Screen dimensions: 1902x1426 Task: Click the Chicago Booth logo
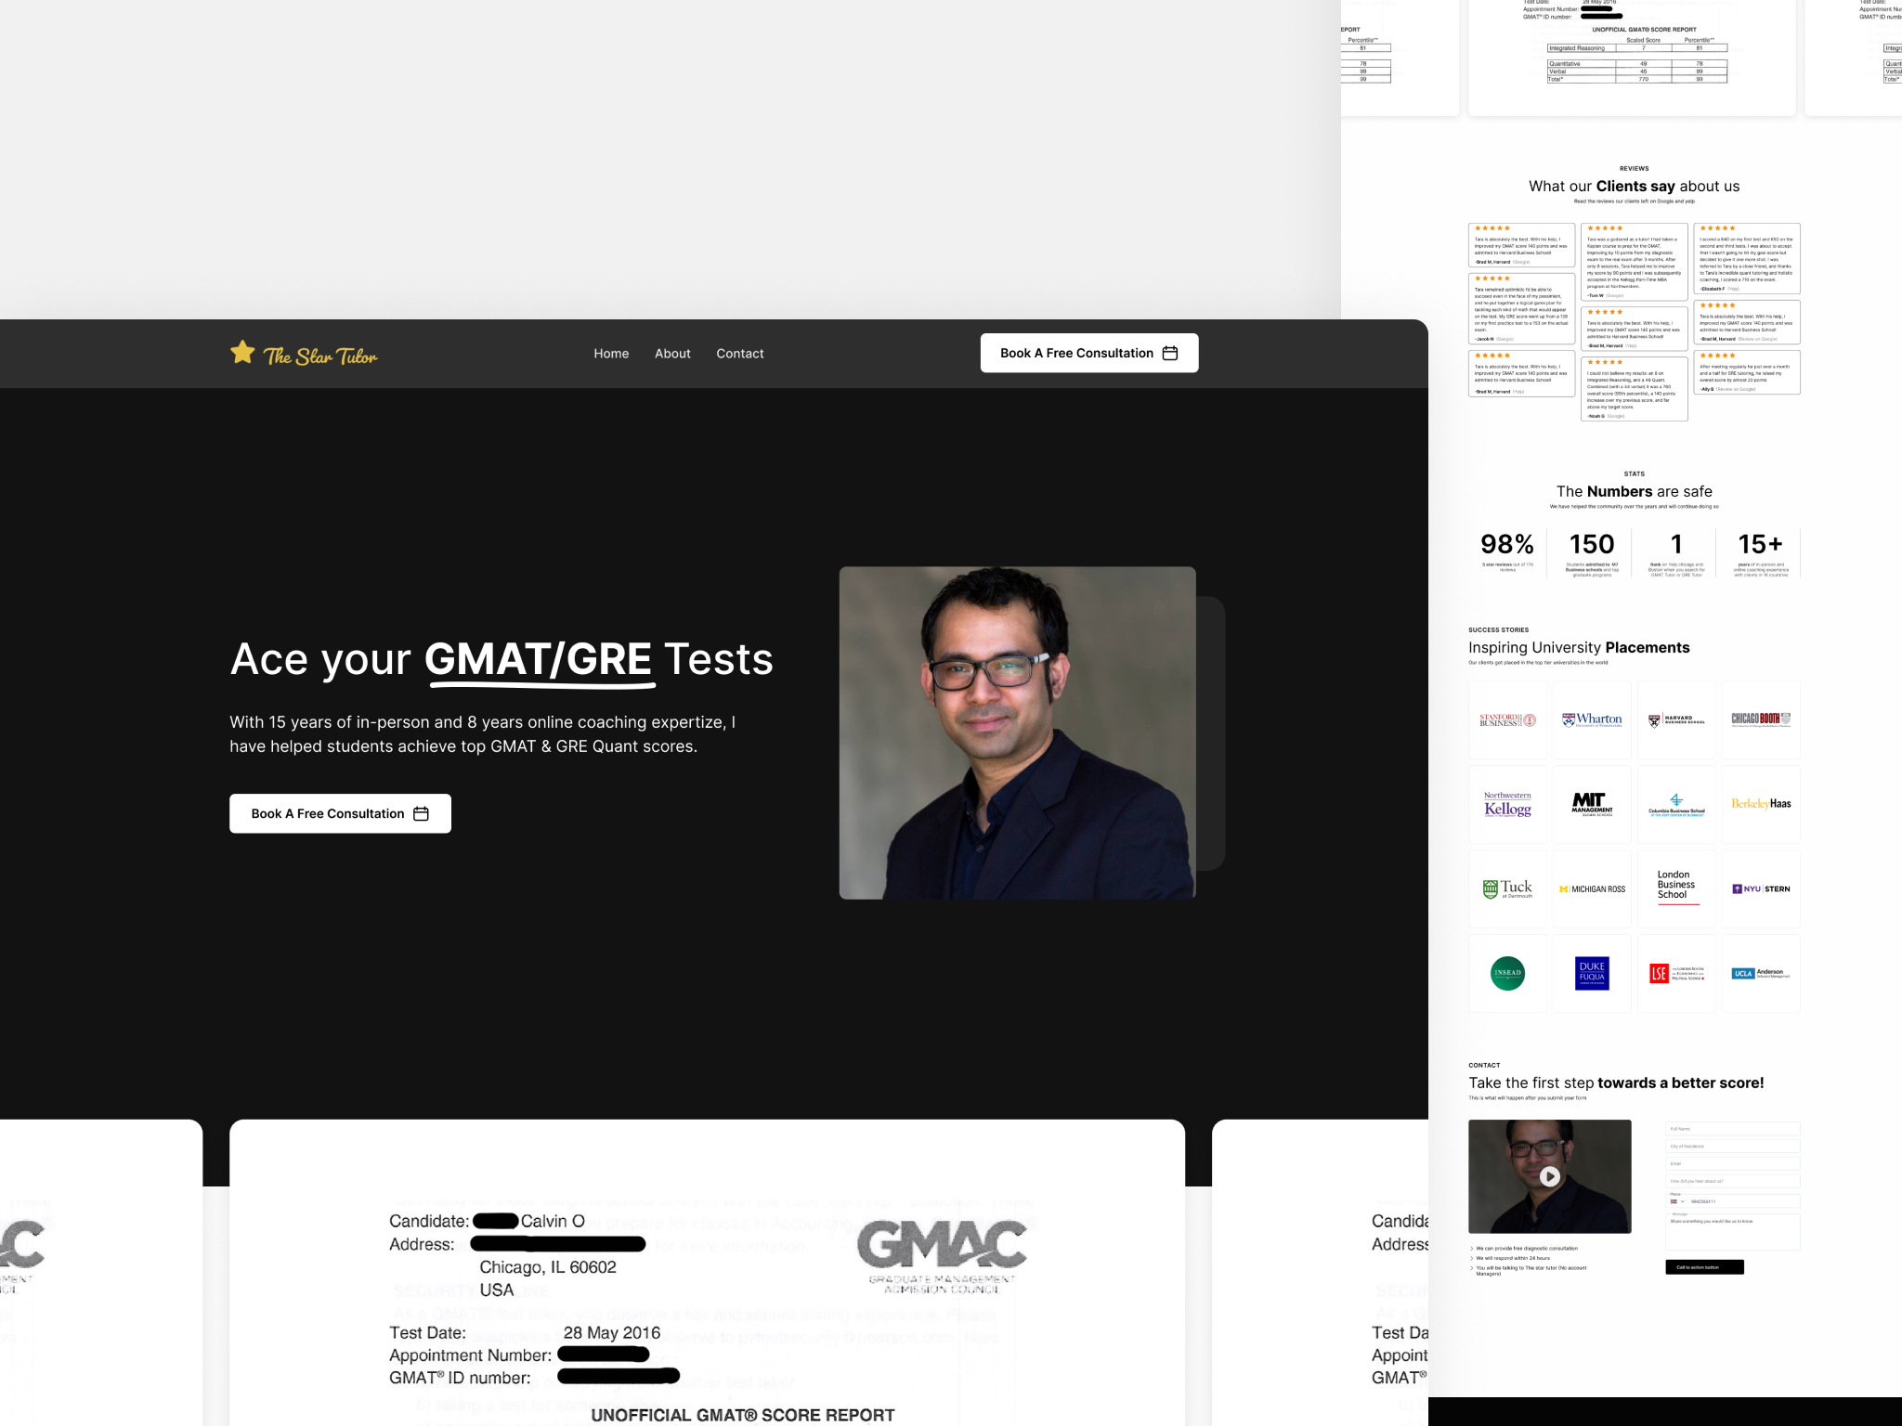click(1761, 719)
